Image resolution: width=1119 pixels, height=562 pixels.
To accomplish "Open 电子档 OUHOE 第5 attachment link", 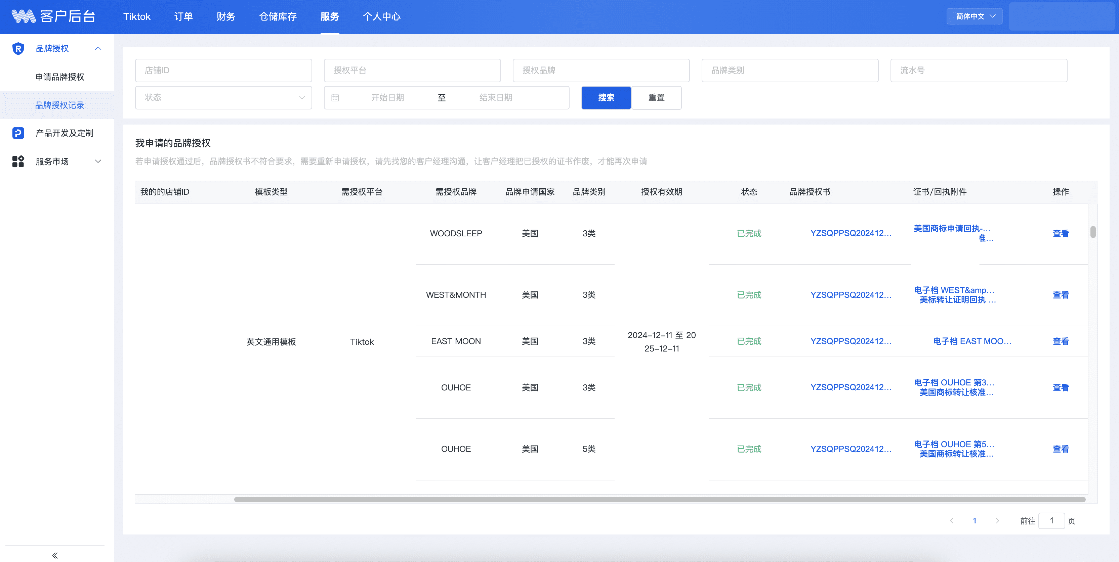I will point(954,444).
